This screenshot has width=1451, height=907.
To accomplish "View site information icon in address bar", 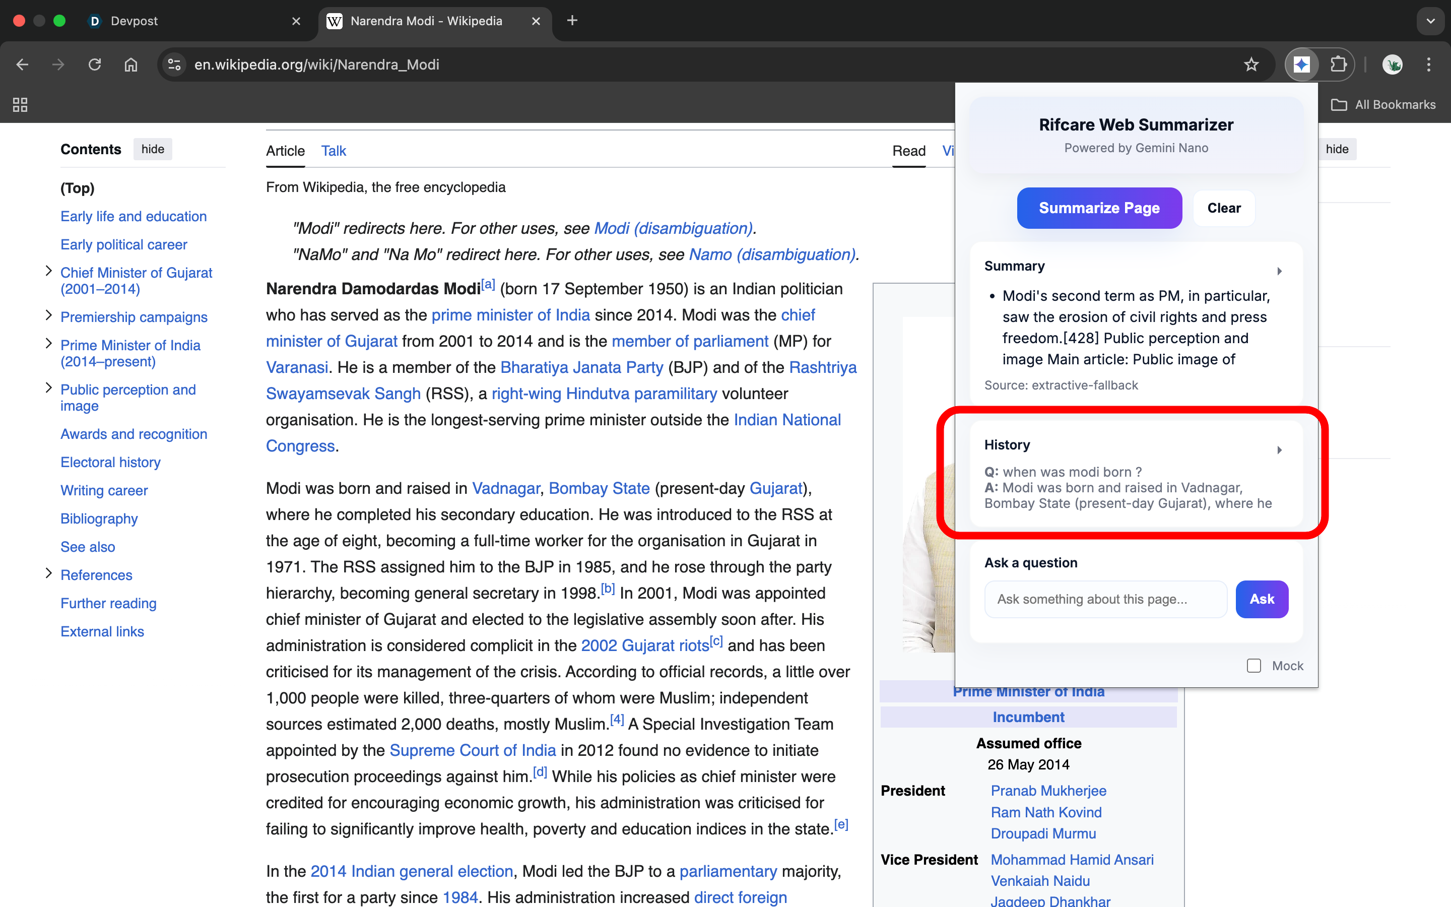I will [x=174, y=64].
